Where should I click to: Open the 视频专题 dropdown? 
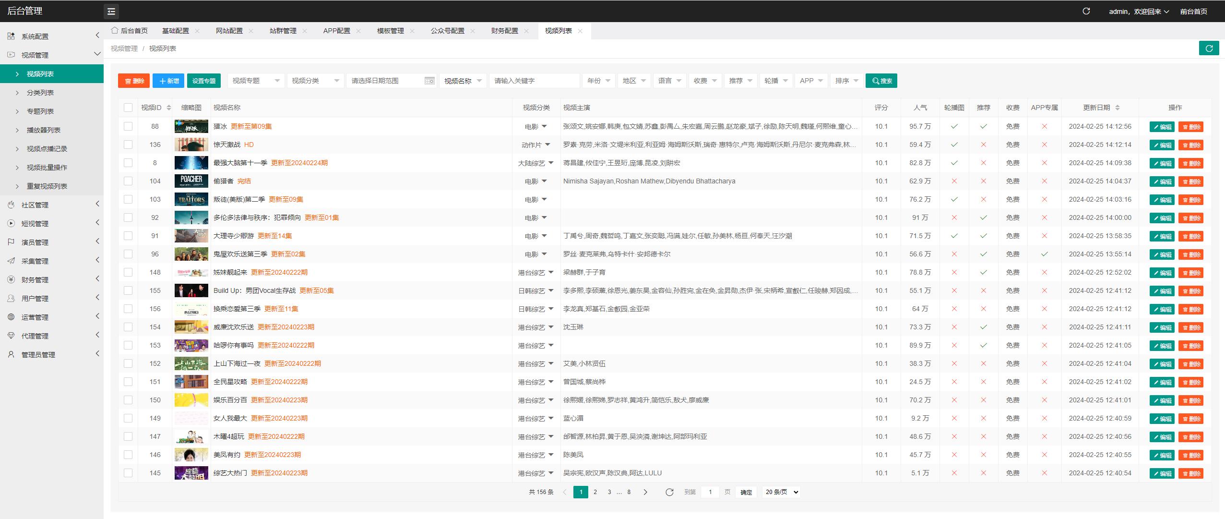(256, 81)
